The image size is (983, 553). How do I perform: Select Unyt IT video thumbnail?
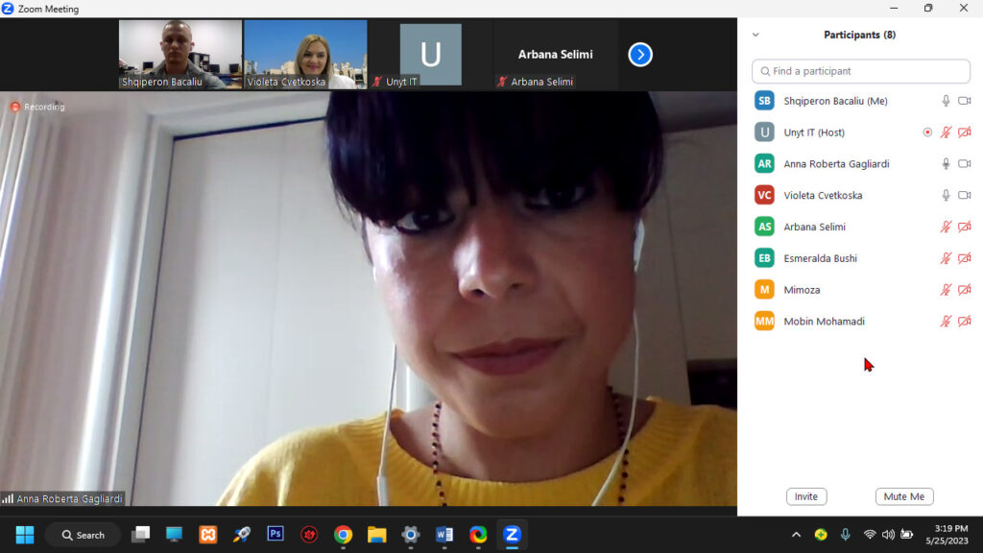click(431, 55)
